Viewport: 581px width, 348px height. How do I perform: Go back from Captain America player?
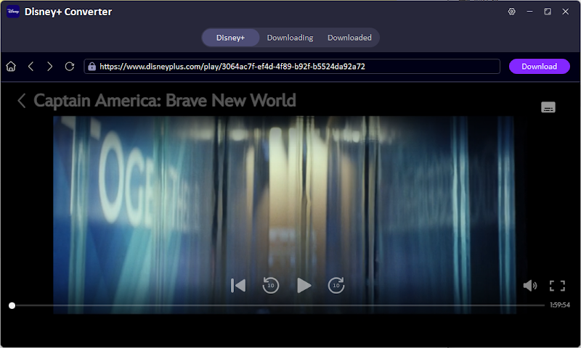(x=22, y=101)
